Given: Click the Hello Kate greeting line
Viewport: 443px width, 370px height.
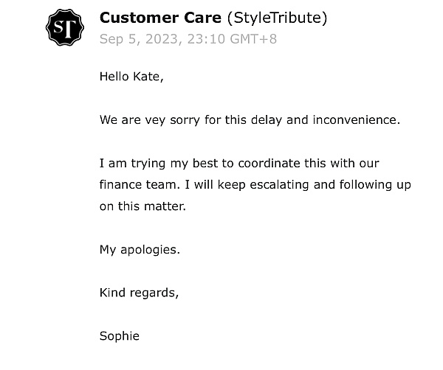Looking at the screenshot, I should (131, 77).
